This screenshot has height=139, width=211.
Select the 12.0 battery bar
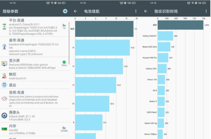point(95,85)
